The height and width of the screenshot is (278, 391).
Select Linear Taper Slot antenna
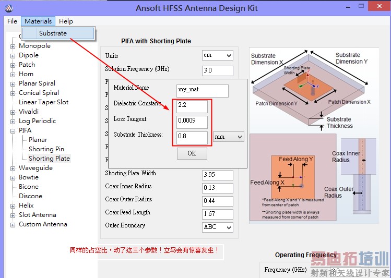[x=43, y=102]
